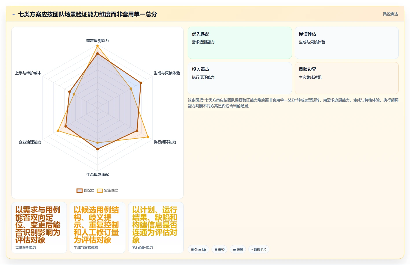410x265 pixels.
Task: Click the 上手与维护成本 radar axis label
Action: point(28,73)
